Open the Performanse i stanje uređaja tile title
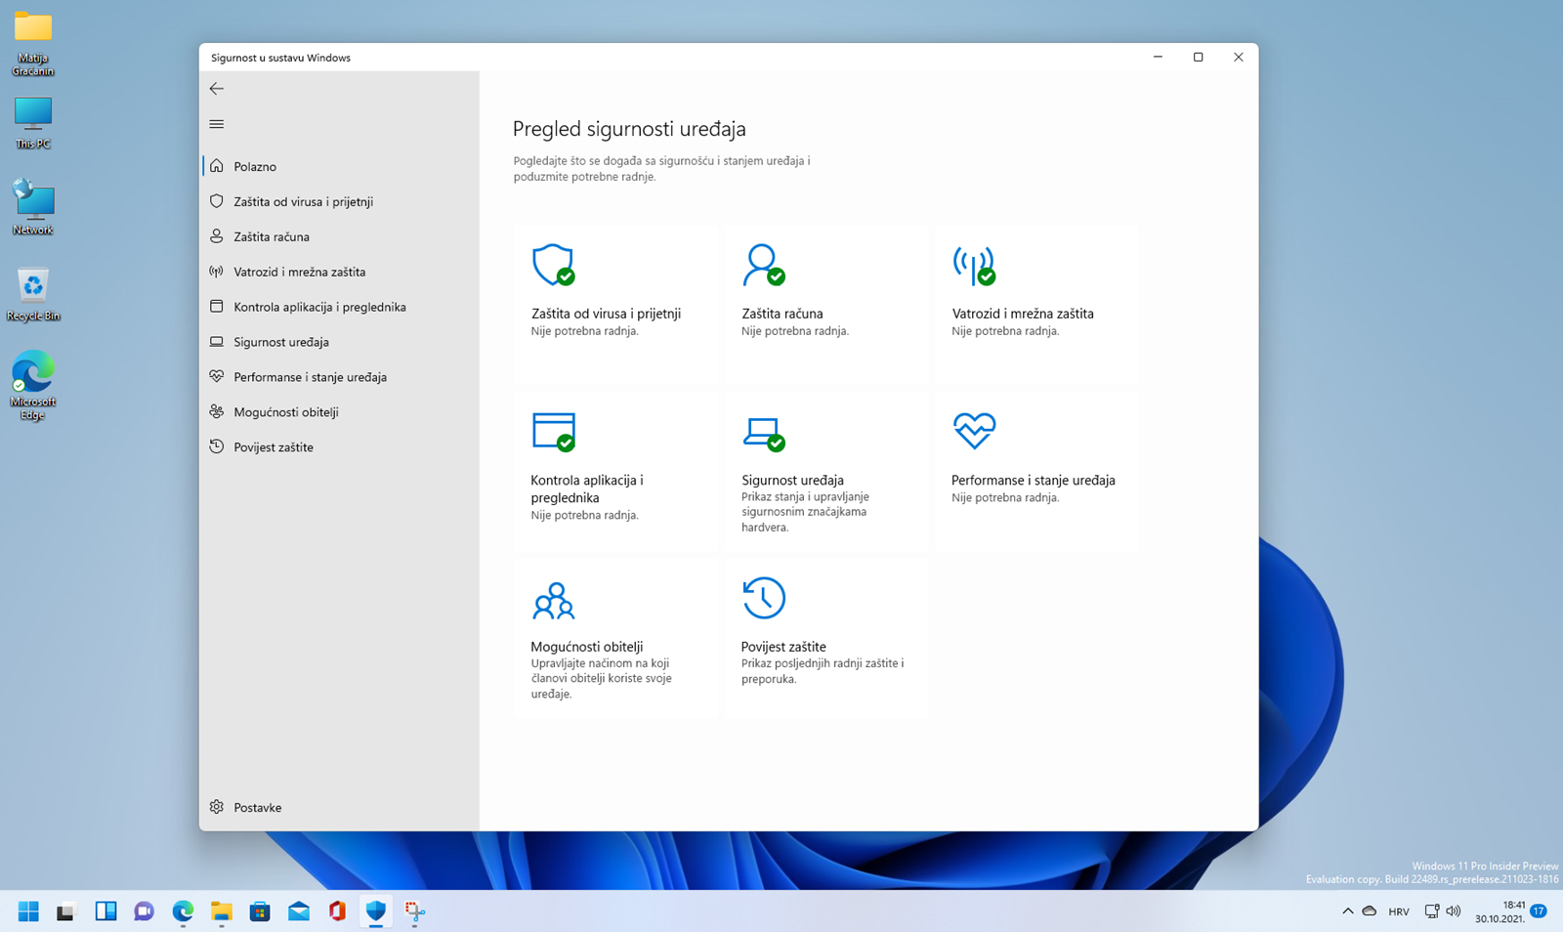The width and height of the screenshot is (1563, 932). (1033, 480)
